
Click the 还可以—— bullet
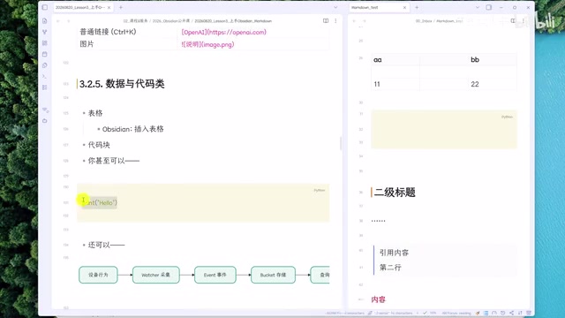[106, 245]
